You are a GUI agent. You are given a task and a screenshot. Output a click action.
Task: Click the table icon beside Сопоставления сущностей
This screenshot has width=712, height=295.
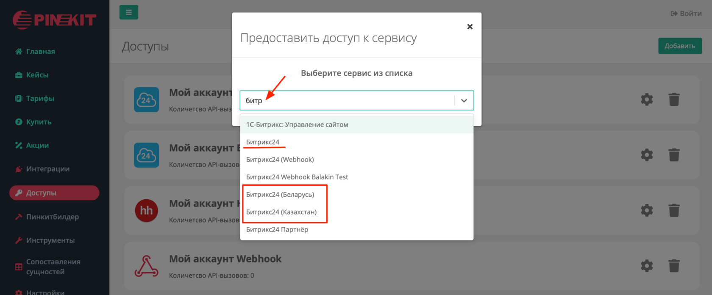[19, 267]
